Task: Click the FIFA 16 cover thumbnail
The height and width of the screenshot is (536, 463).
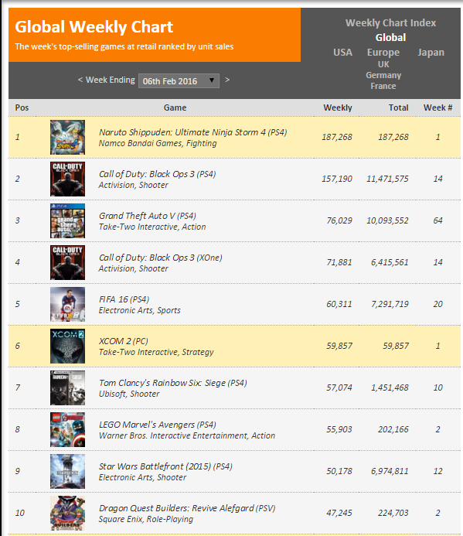Action: pyautogui.click(x=68, y=304)
